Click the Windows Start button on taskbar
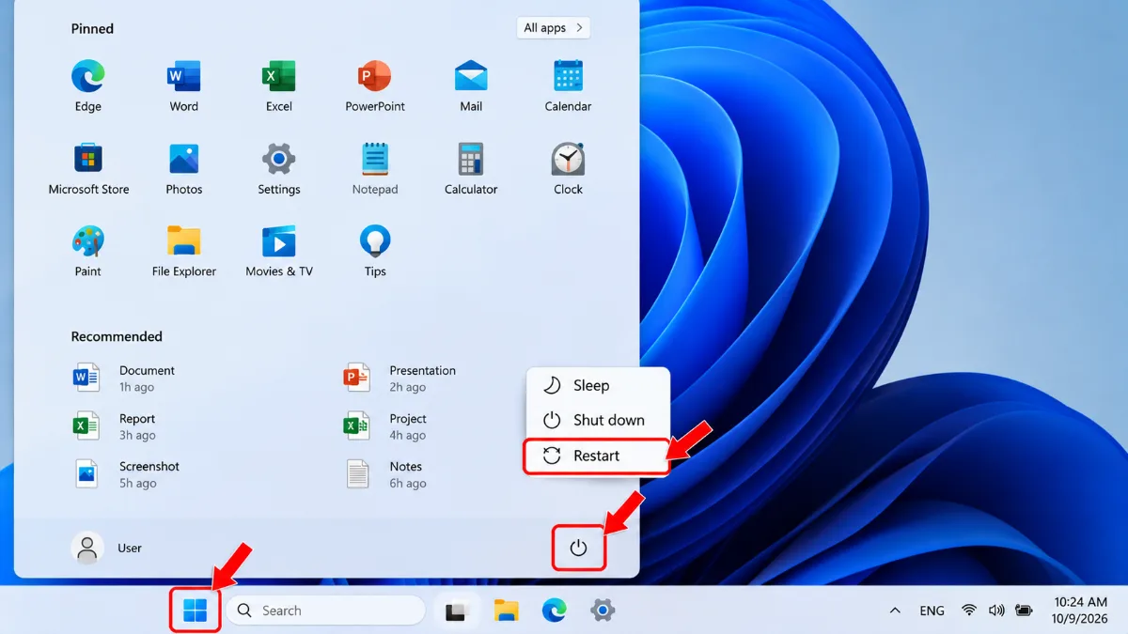1128x634 pixels. [196, 611]
